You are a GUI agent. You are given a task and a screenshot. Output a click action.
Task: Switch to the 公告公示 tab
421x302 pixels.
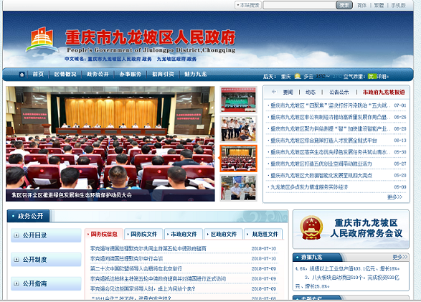click(x=339, y=92)
